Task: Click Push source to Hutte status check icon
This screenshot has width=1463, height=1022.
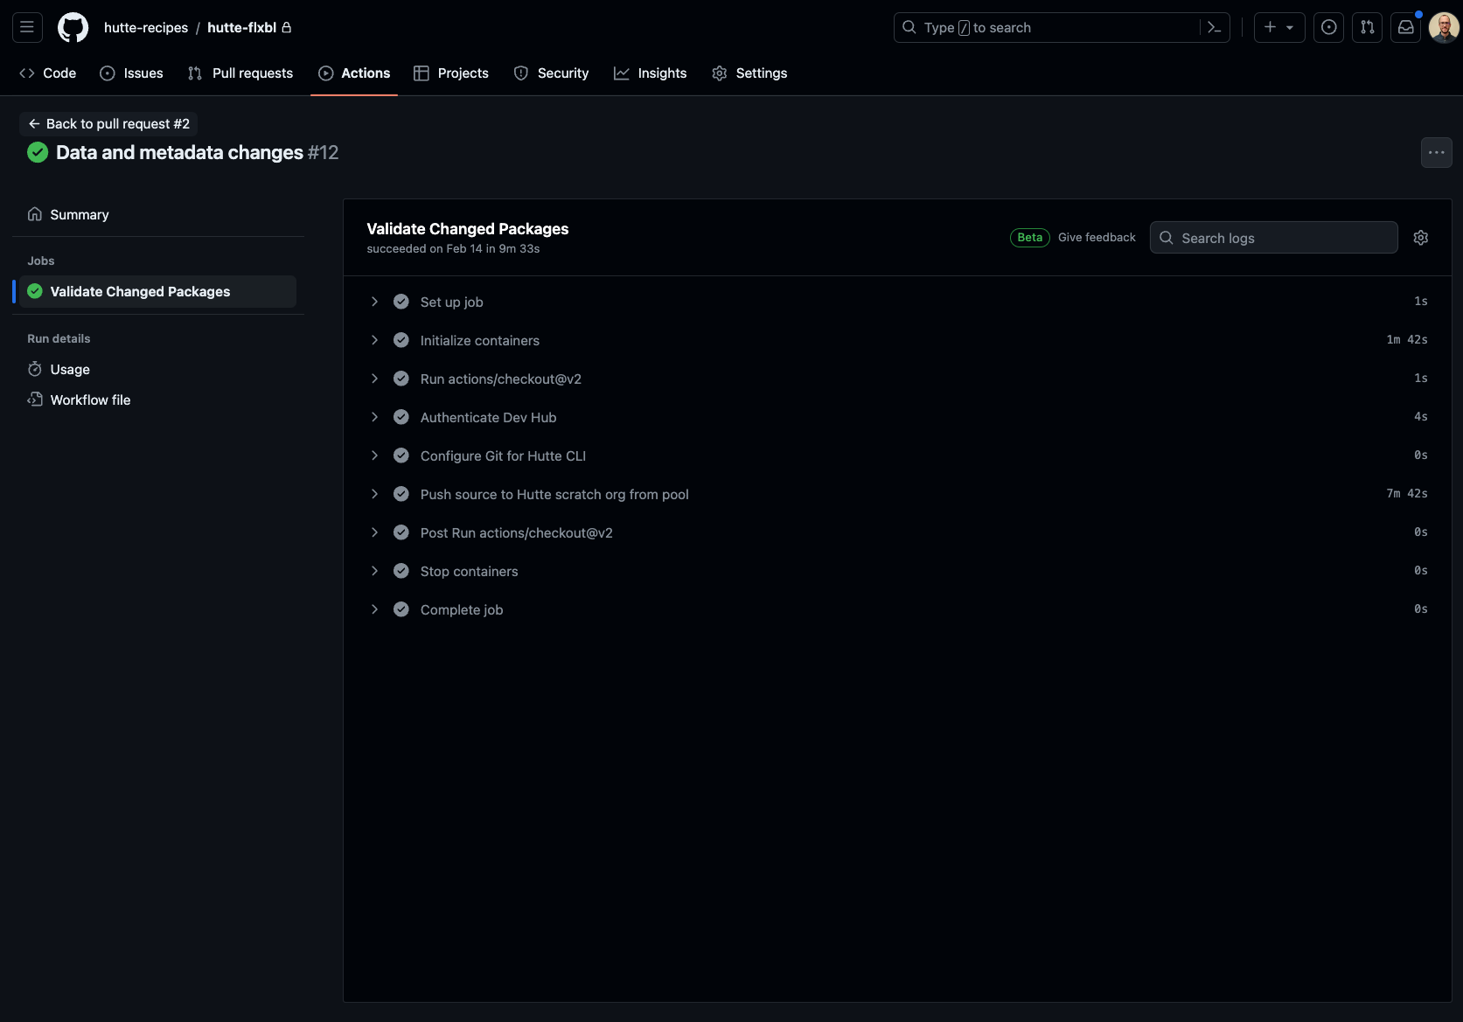Action: click(x=401, y=494)
